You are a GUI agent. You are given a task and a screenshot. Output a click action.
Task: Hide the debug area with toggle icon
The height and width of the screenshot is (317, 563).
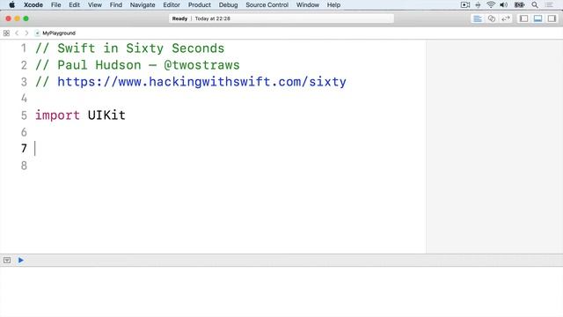tap(7, 260)
